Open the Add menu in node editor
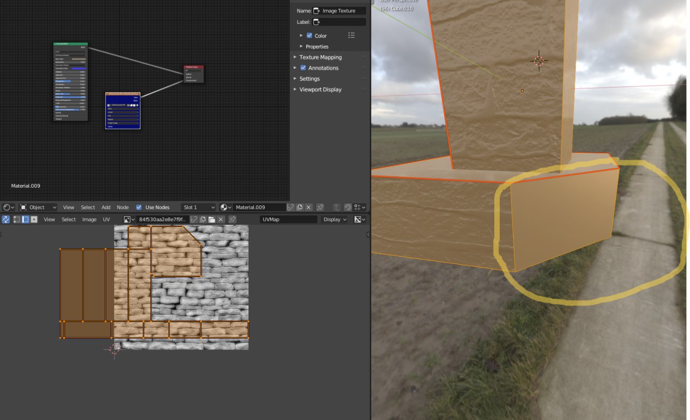 106,207
